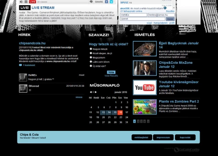Mute the live stream volume icon
Screen dimensions: 218x156
(21, 2)
